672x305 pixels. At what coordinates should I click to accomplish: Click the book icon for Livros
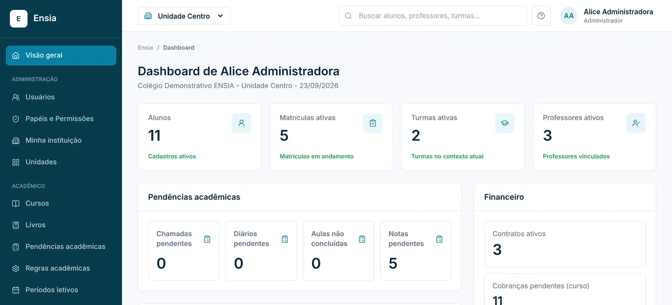[x=16, y=225]
